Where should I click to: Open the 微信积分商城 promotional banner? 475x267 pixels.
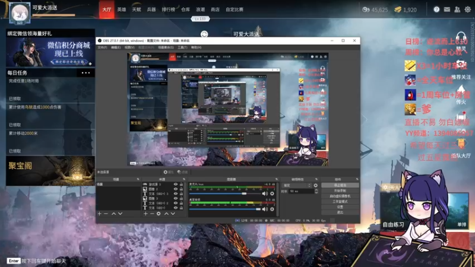[x=50, y=52]
